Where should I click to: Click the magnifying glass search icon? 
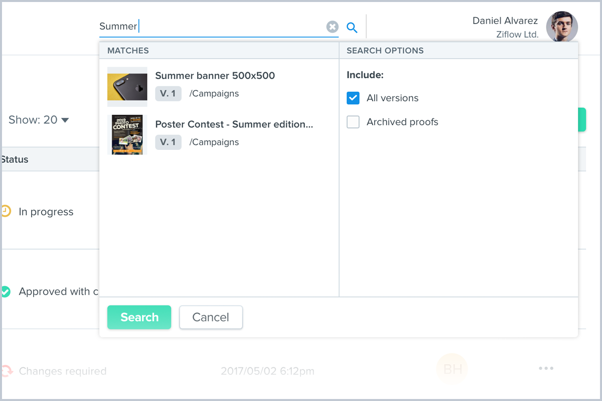[x=352, y=28]
